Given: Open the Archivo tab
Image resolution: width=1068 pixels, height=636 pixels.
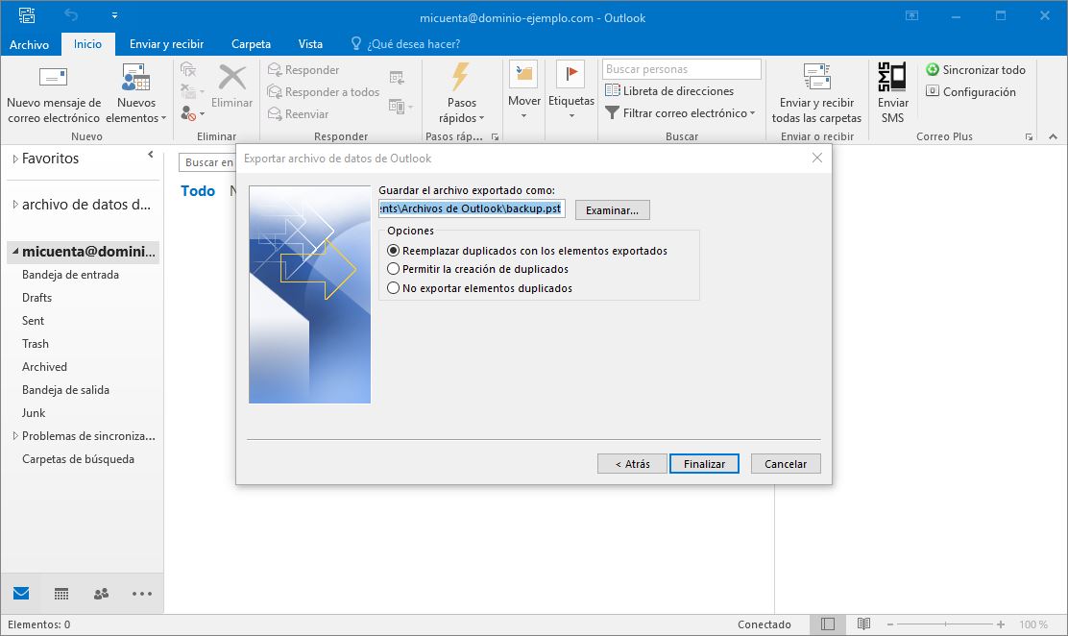Looking at the screenshot, I should (29, 44).
